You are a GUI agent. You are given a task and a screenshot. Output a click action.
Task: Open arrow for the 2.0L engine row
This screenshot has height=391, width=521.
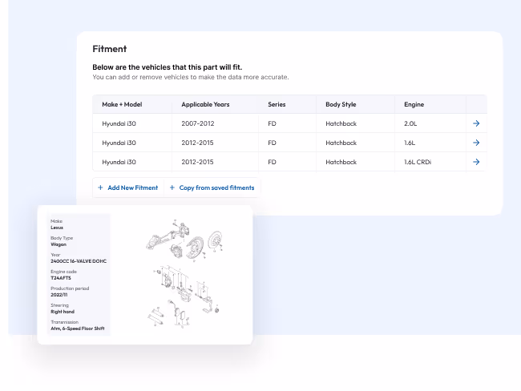[476, 123]
